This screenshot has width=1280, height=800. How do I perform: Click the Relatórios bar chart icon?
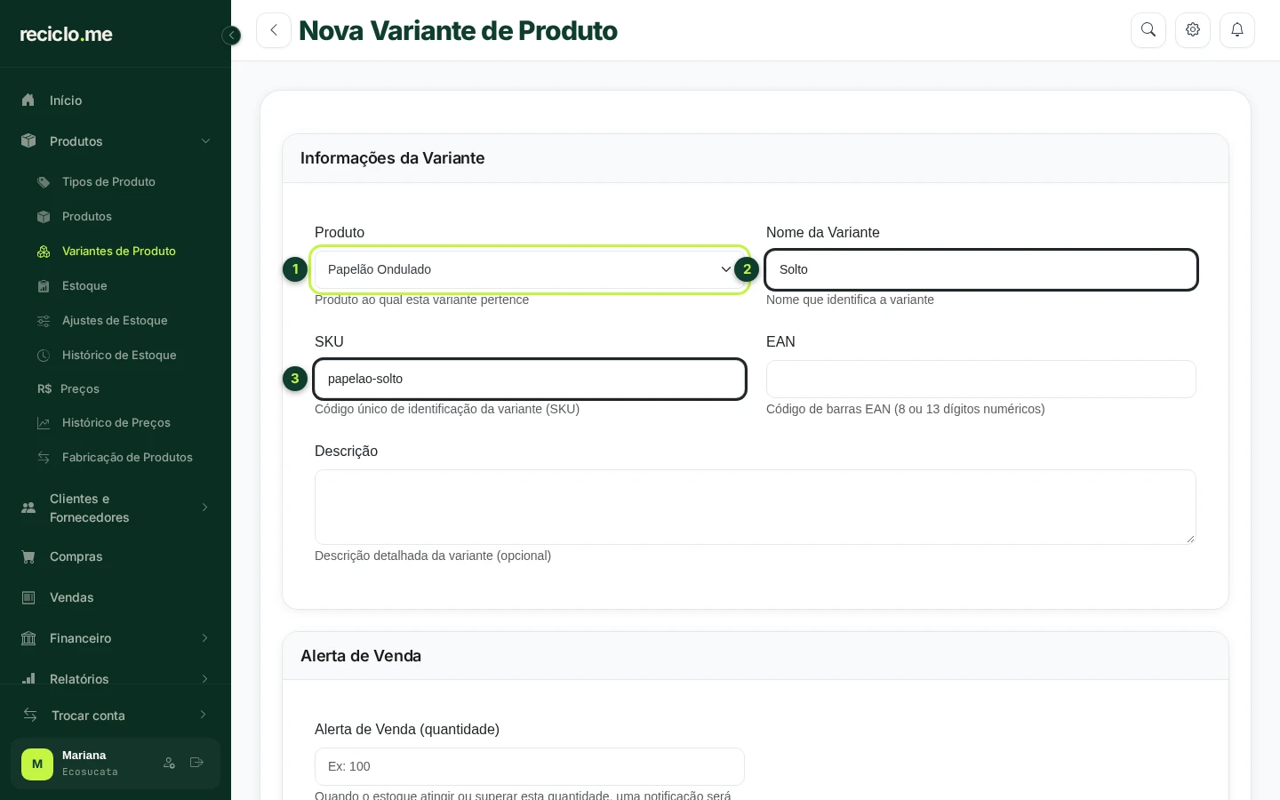click(x=28, y=679)
